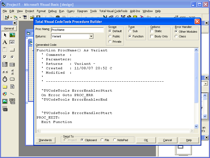The image size is (210, 158).
Task: Select the OLE container control
Action: tap(5, 108)
